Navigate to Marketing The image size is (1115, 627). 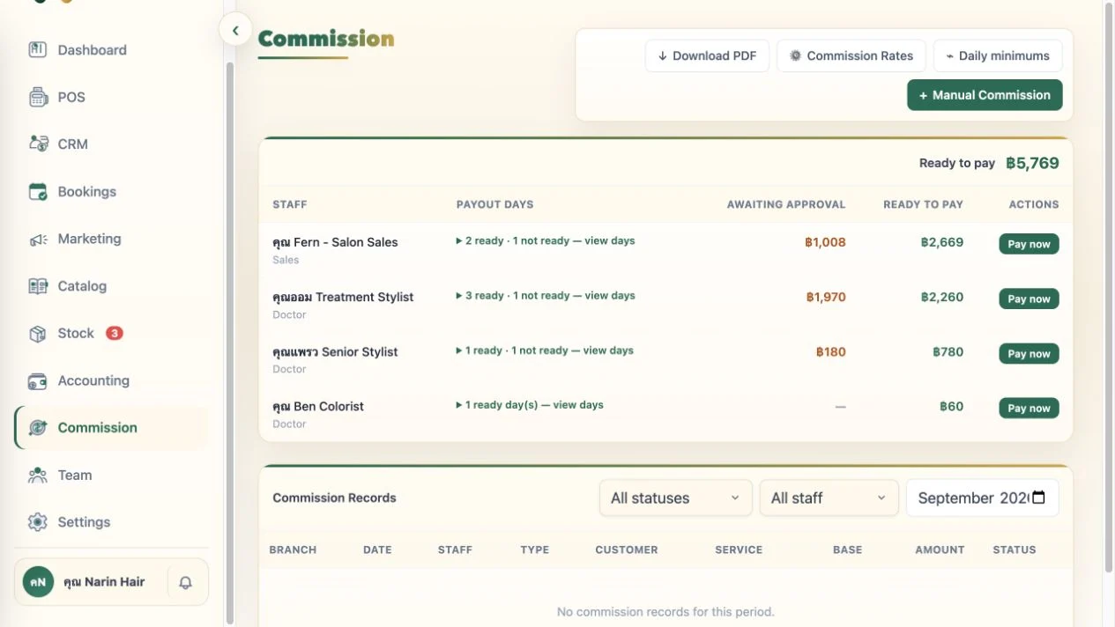coord(111,239)
